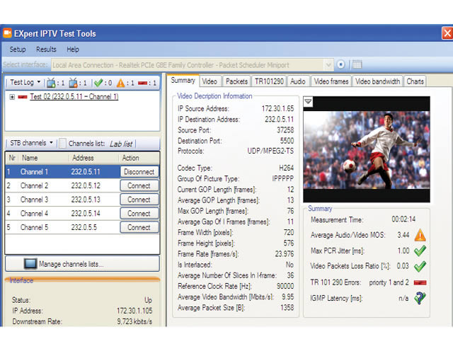Image resolution: width=453 pixels, height=351 pixels.
Task: Switch to the Video bandwidth tab
Action: tap(378, 81)
